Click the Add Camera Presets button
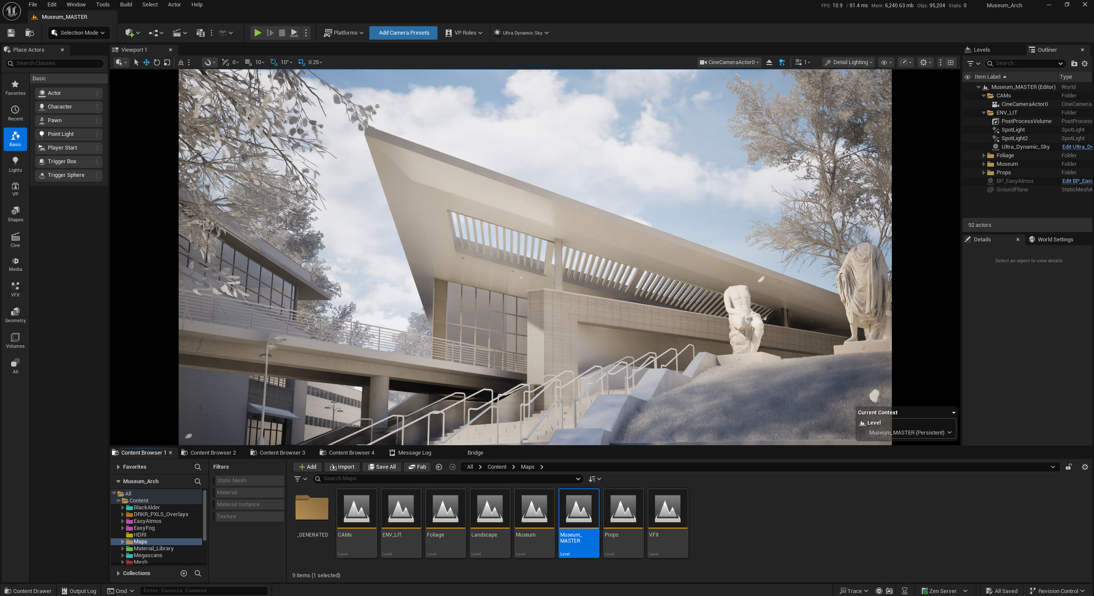This screenshot has width=1094, height=596. point(403,32)
